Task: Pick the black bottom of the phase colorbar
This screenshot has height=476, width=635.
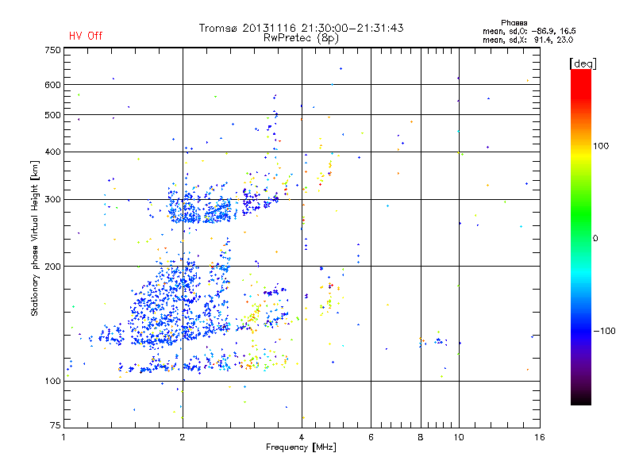Action: (581, 400)
